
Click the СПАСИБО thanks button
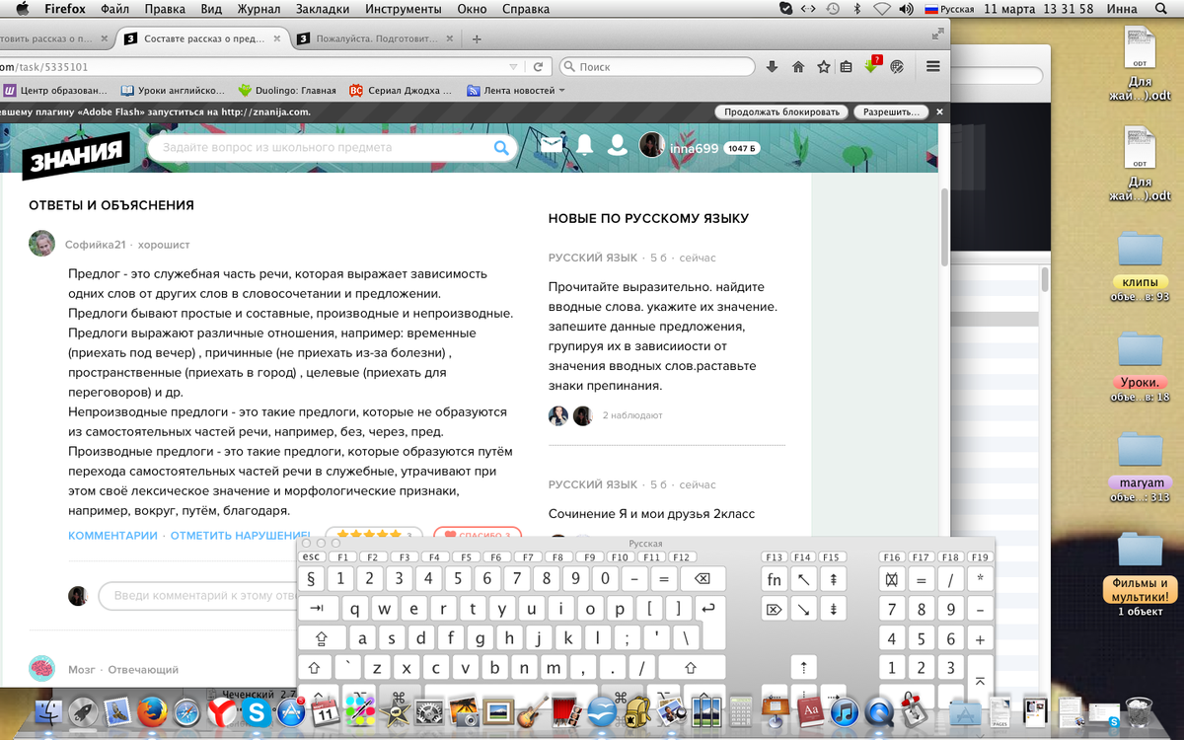478,536
